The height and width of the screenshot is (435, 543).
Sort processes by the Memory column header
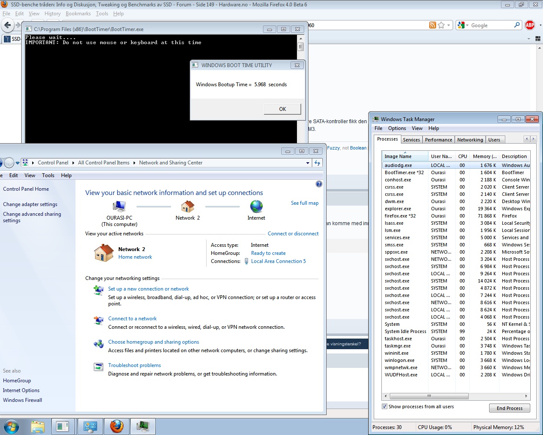[484, 156]
